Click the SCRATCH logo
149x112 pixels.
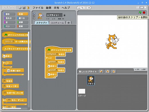9,8
